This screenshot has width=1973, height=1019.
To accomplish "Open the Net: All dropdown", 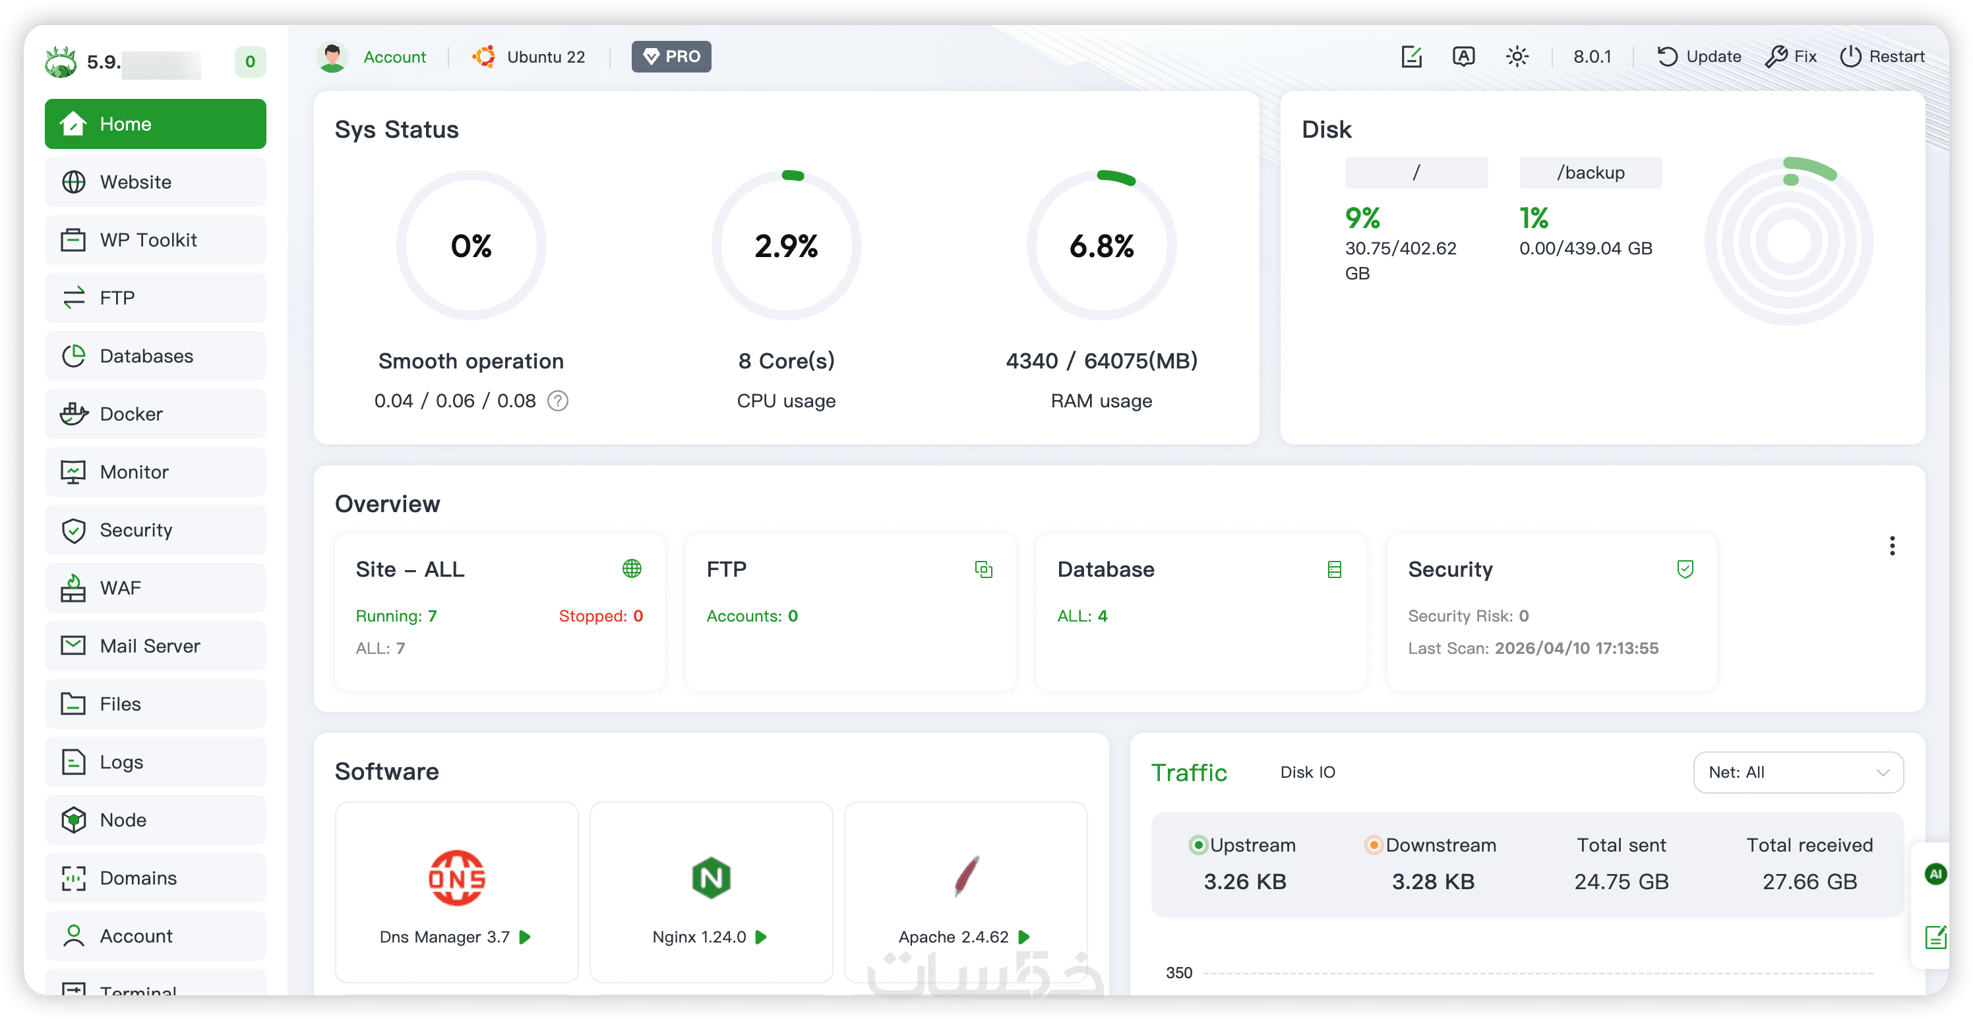I will point(1798,772).
